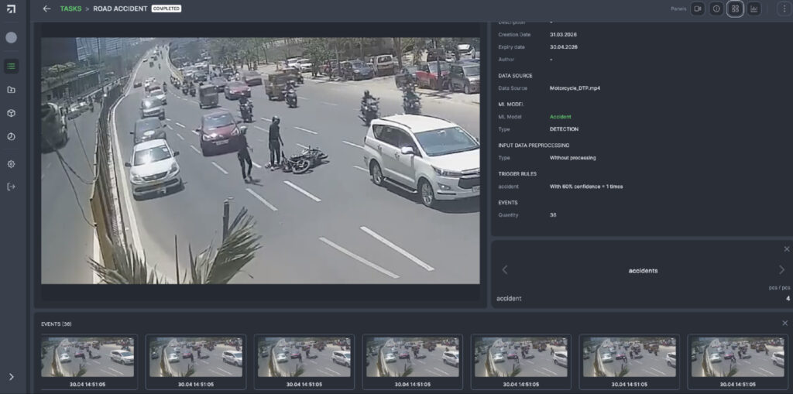Click the TRIGGER RULES section heading

517,174
